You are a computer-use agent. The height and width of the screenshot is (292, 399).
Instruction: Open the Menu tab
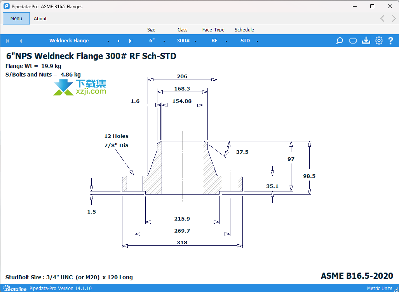click(16, 19)
